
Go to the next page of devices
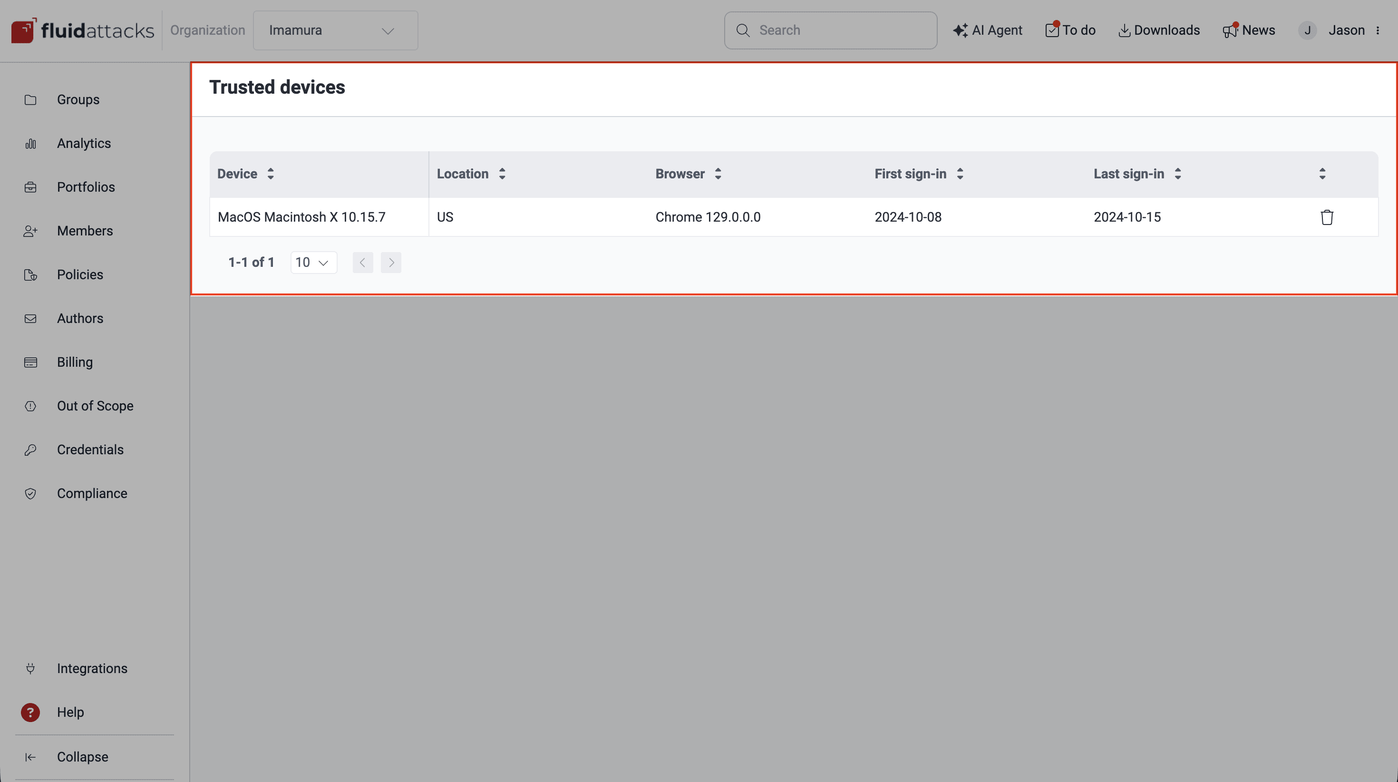click(391, 262)
